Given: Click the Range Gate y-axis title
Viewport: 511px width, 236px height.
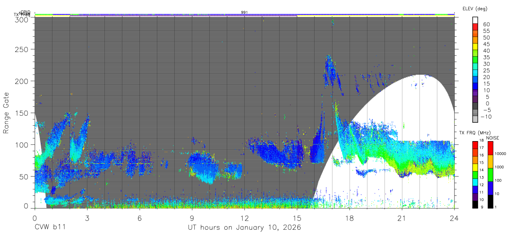Looking at the screenshot, I should pyautogui.click(x=6, y=113).
